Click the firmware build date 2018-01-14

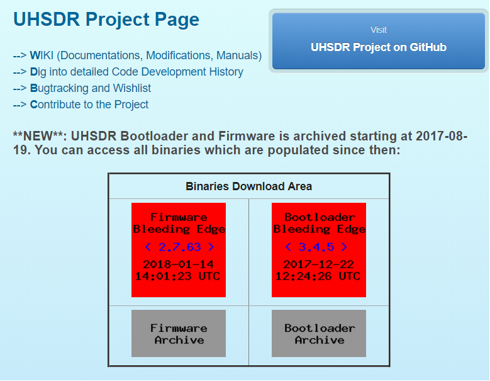[x=179, y=264]
